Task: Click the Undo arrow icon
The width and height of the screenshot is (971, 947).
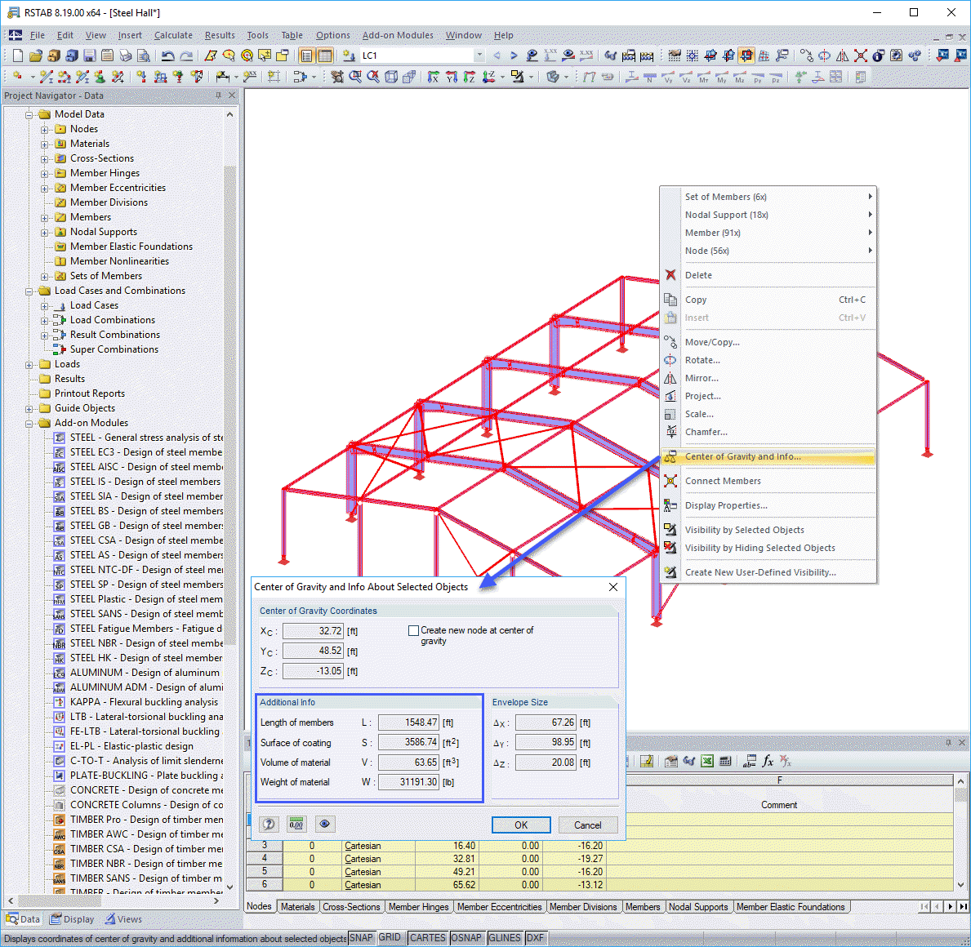Action: [x=167, y=56]
